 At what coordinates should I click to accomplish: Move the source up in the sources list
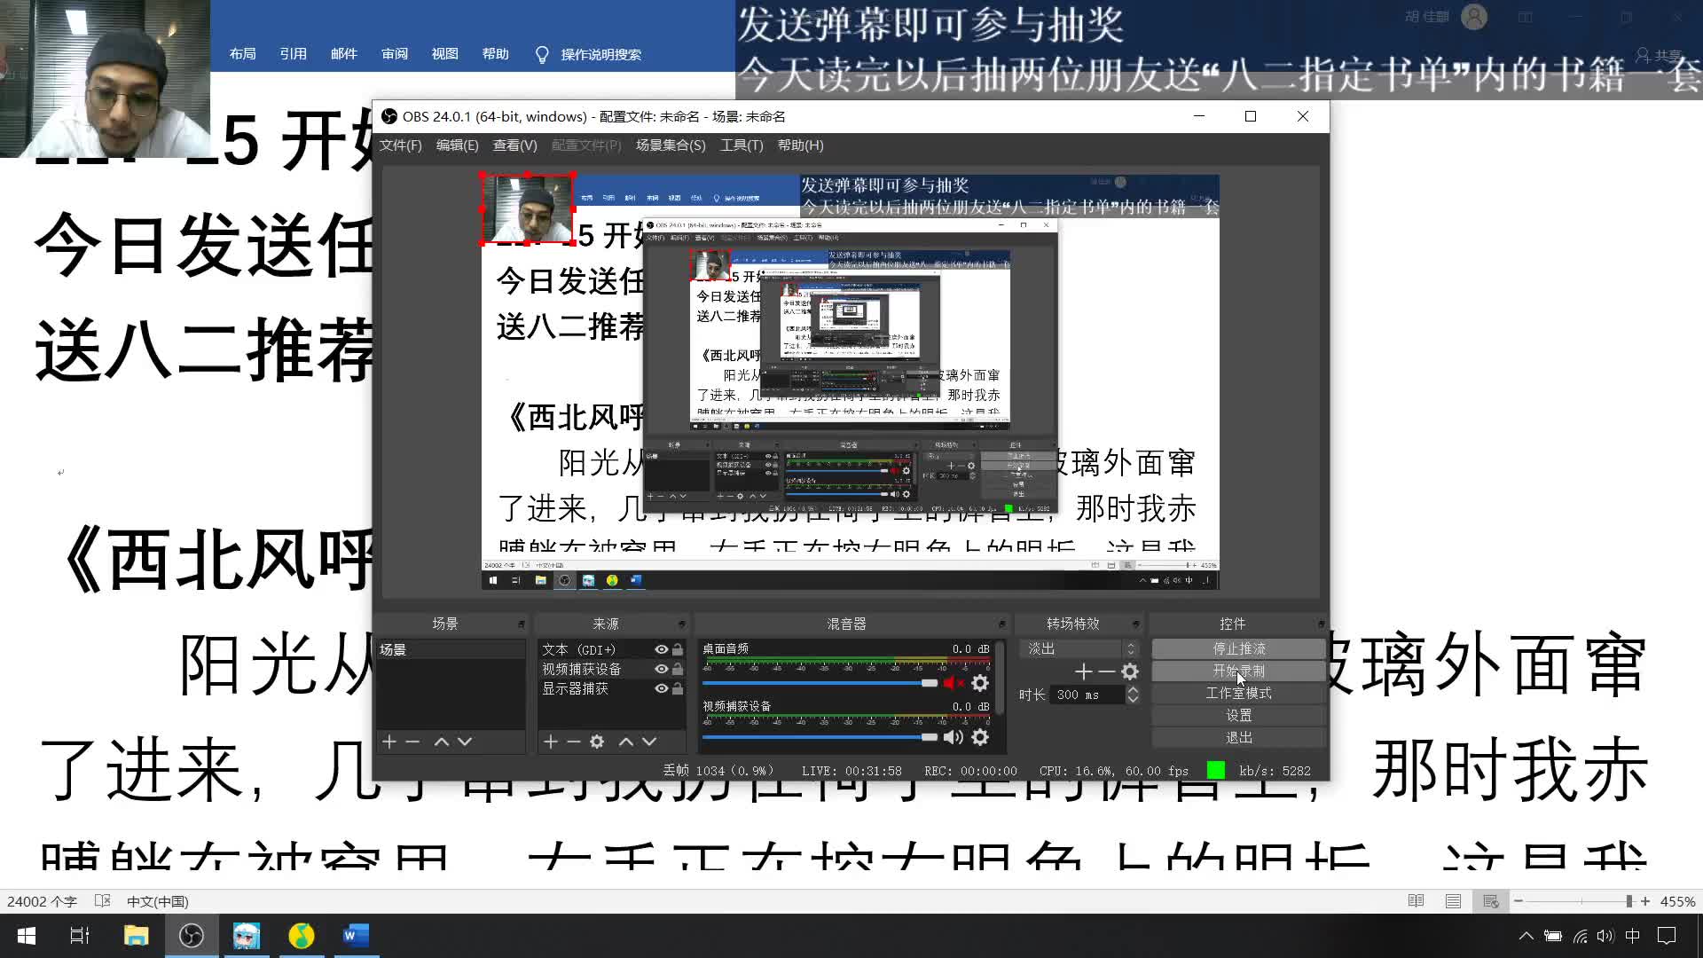click(x=625, y=742)
